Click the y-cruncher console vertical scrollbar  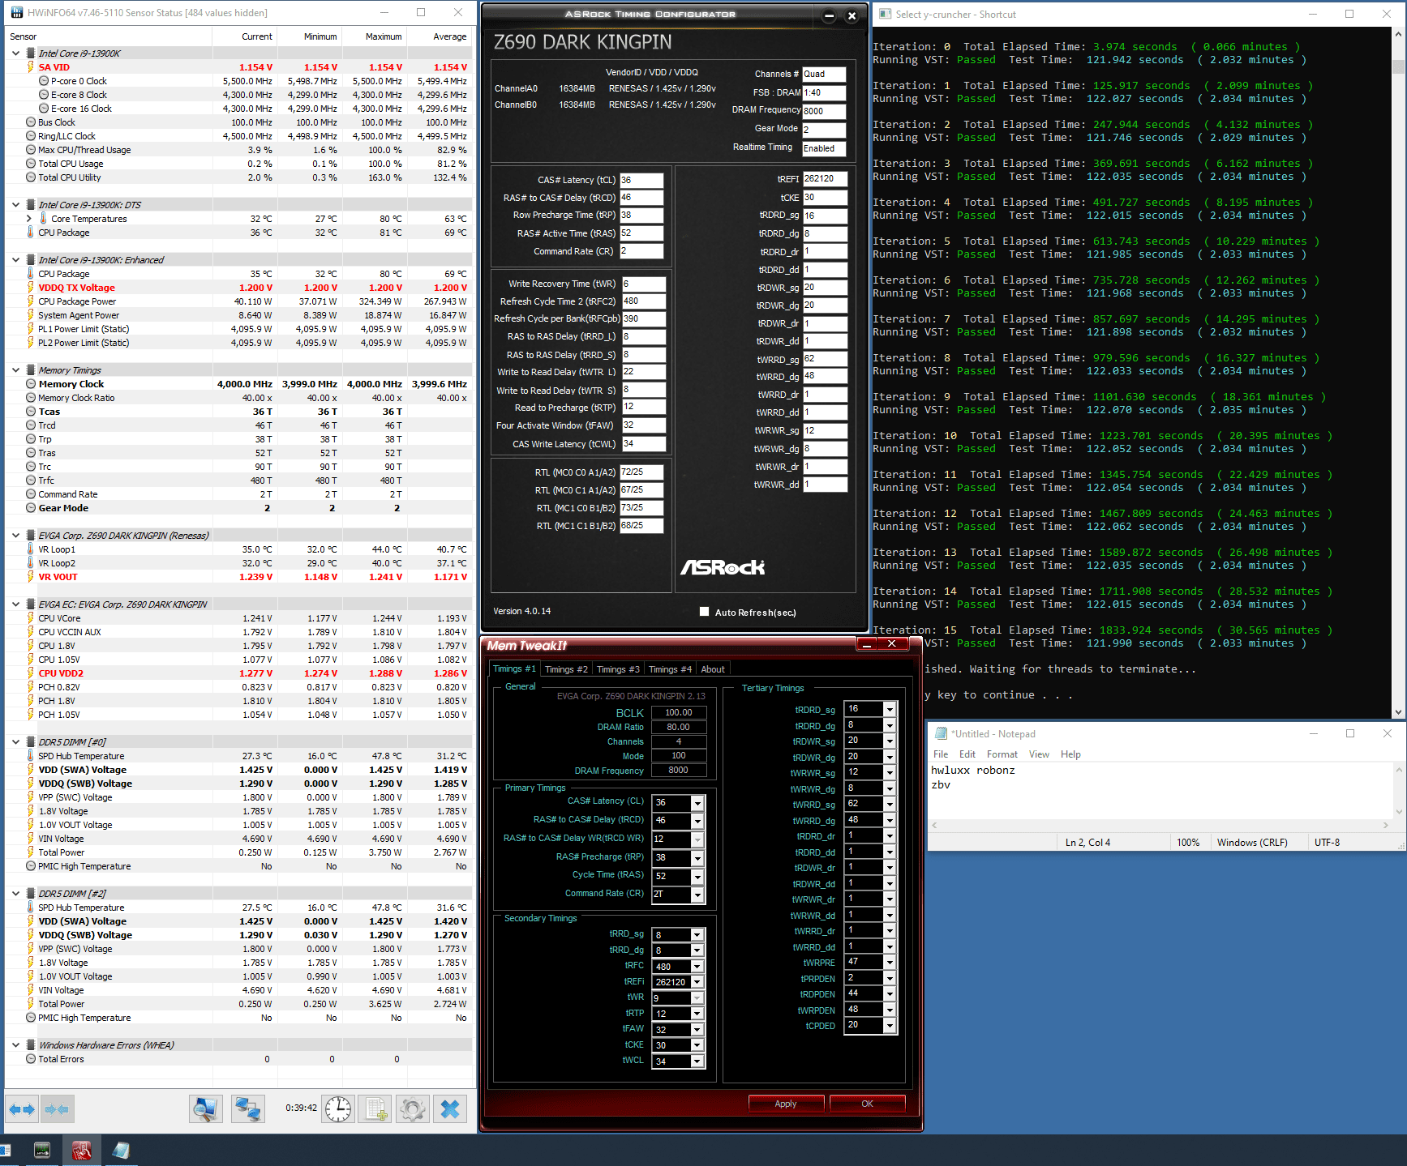coord(1398,373)
